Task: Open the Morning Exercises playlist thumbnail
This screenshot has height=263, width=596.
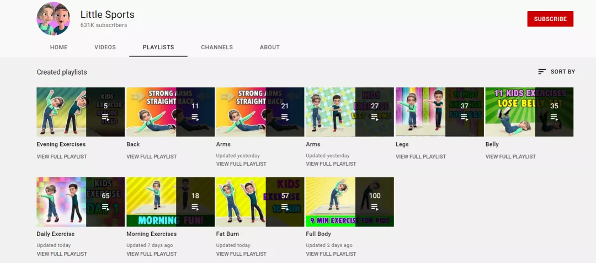Action: (x=171, y=202)
